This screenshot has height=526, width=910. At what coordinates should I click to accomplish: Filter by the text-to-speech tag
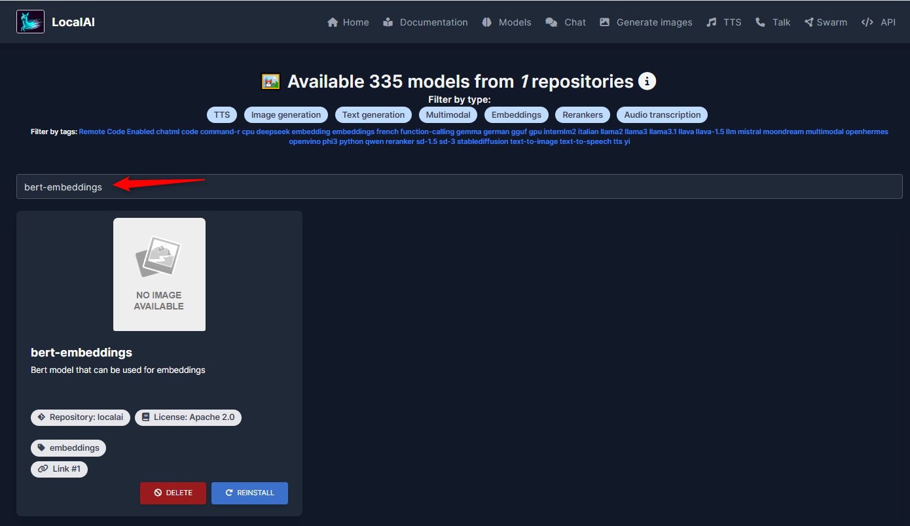585,141
